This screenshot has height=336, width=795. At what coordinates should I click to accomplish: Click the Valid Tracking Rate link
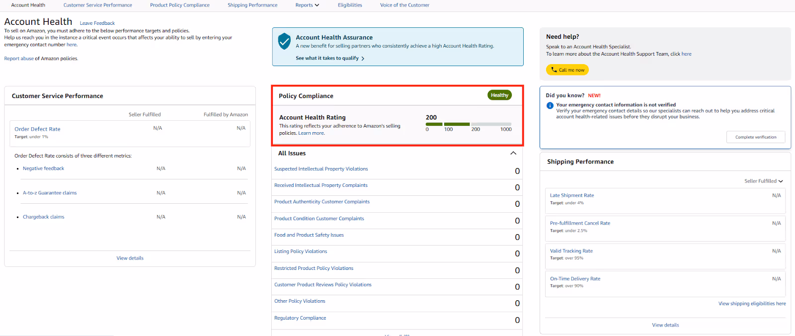(x=571, y=251)
